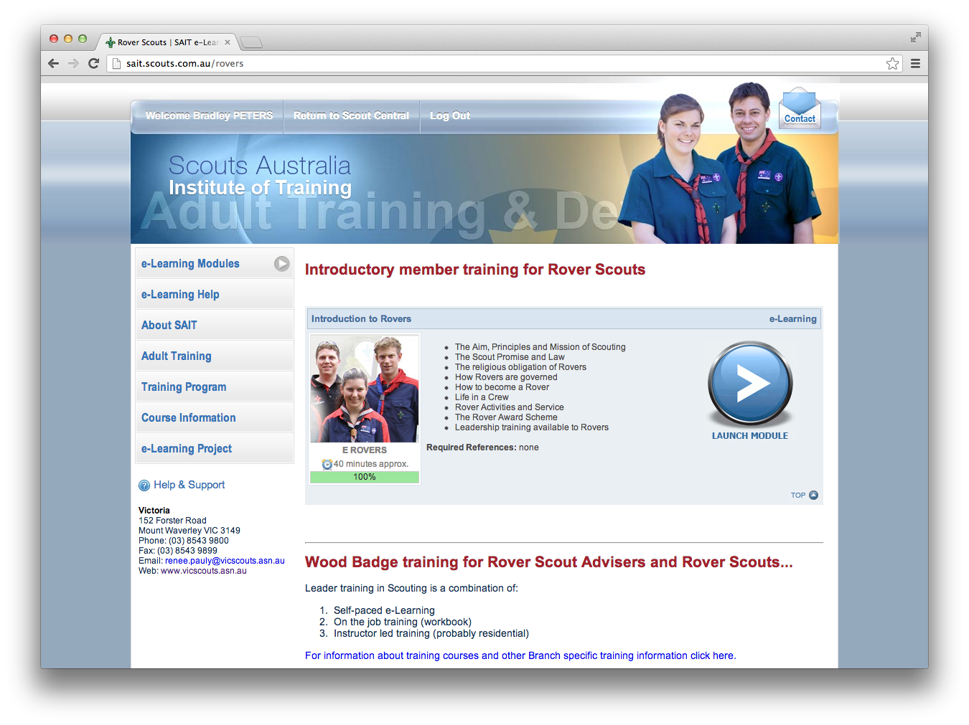Select Training Program from the sidebar

click(x=214, y=387)
